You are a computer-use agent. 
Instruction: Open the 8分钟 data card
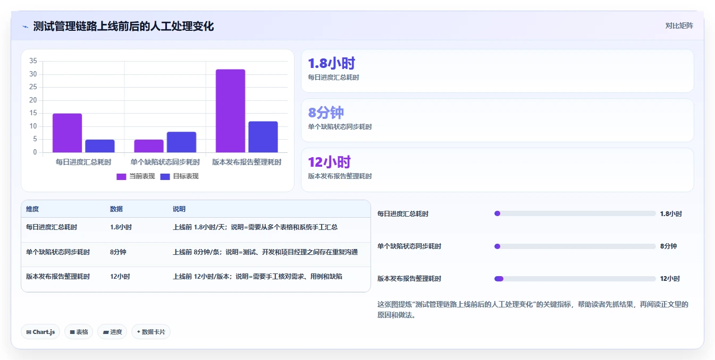point(498,121)
